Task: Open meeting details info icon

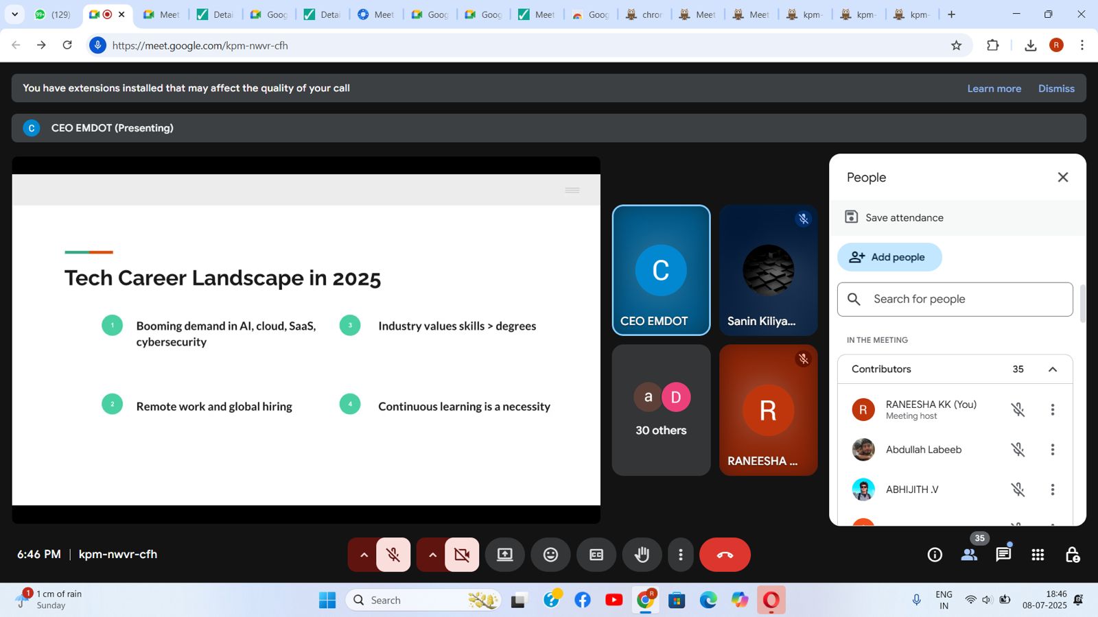Action: [935, 555]
